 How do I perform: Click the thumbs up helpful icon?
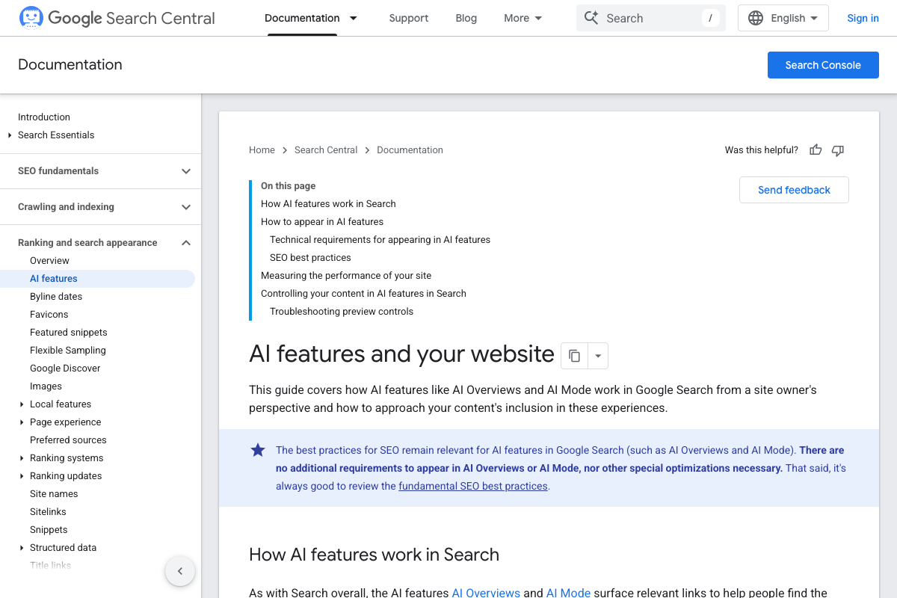[816, 150]
